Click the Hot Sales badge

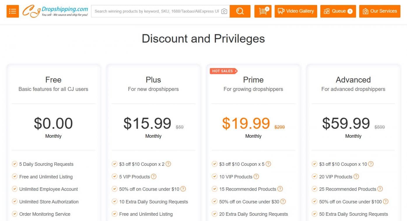223,71
